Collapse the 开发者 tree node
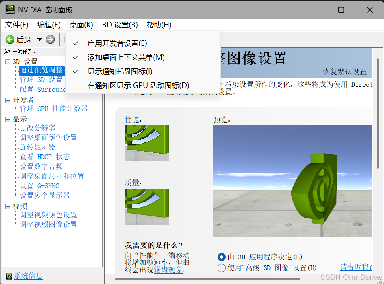Viewport: 384px width, 284px height. point(8,100)
